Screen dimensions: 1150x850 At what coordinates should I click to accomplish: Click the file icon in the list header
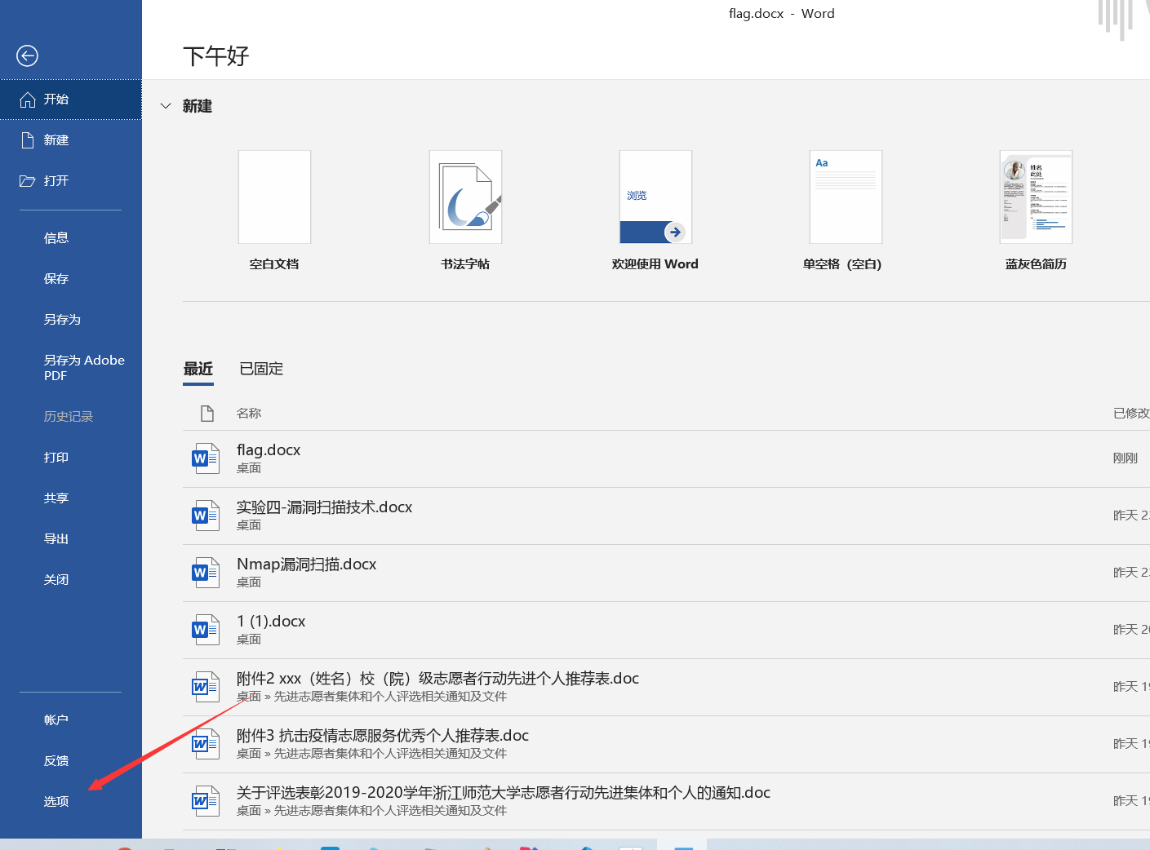point(207,414)
